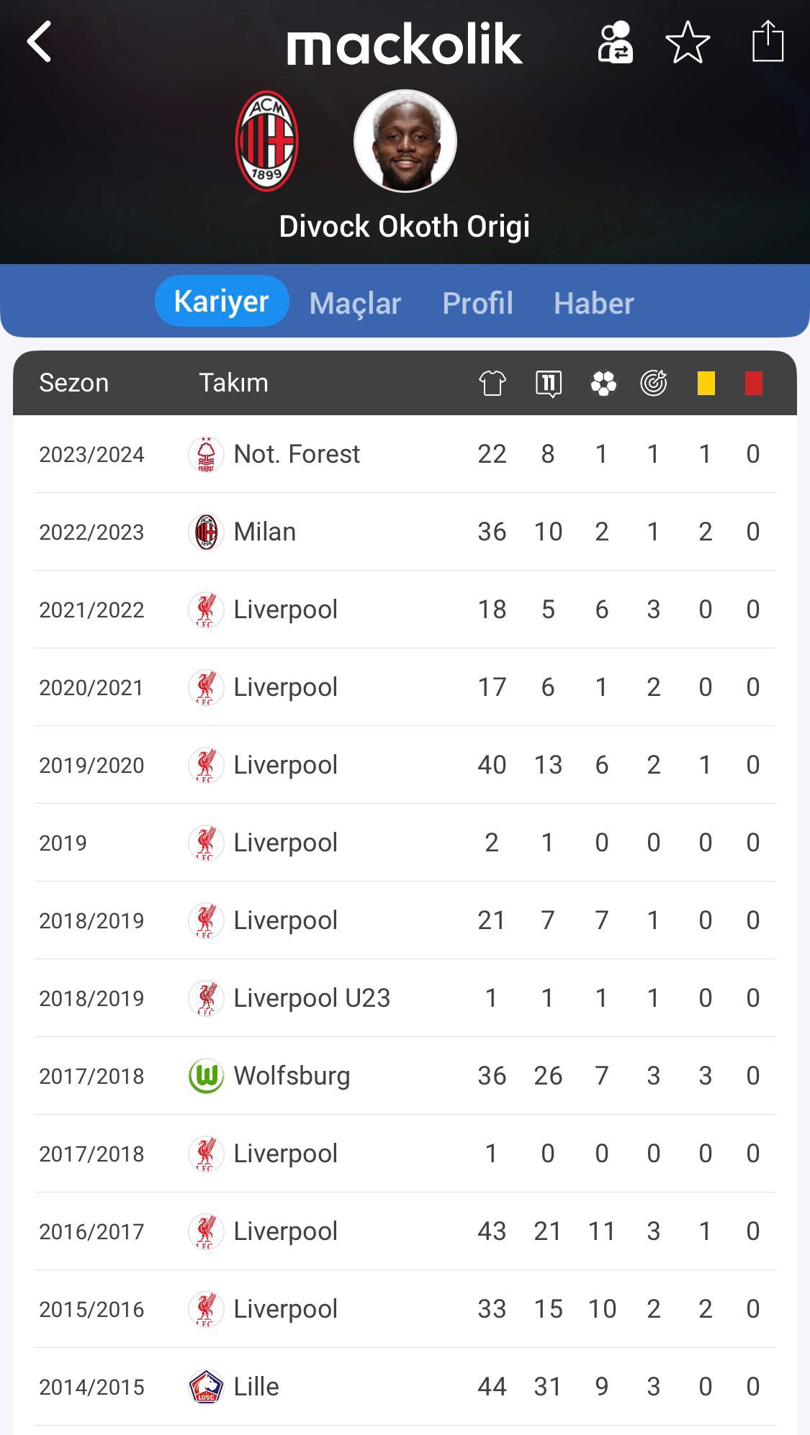Add player to favorites with star
The height and width of the screenshot is (1435, 810).
click(688, 42)
